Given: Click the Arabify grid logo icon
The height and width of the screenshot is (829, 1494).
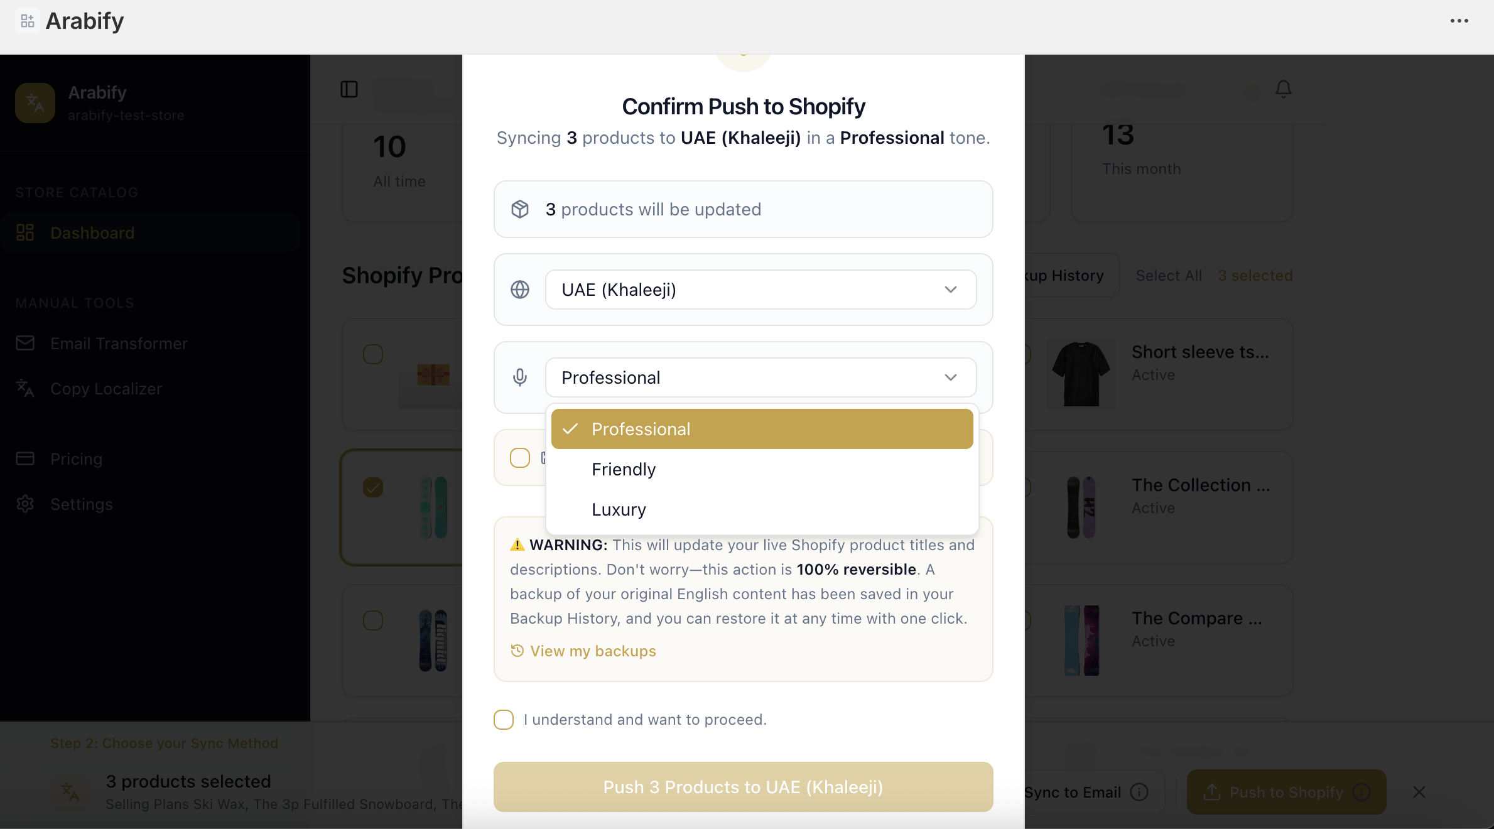Looking at the screenshot, I should 26,20.
